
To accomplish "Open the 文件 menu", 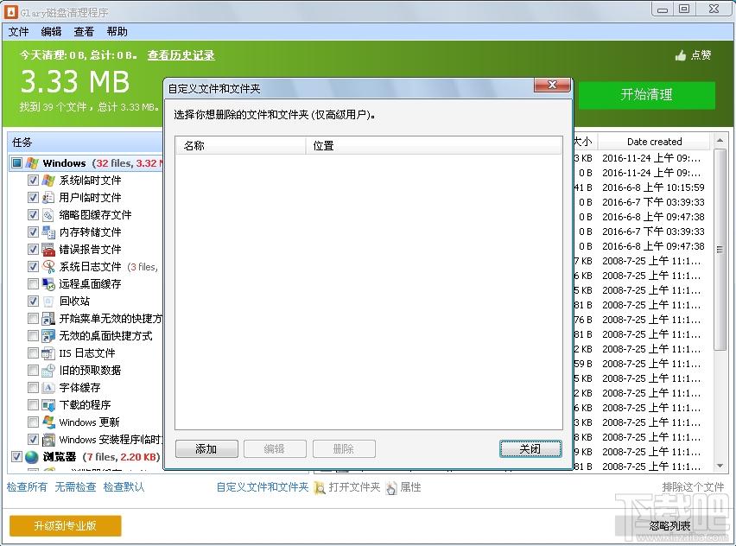I will click(19, 31).
